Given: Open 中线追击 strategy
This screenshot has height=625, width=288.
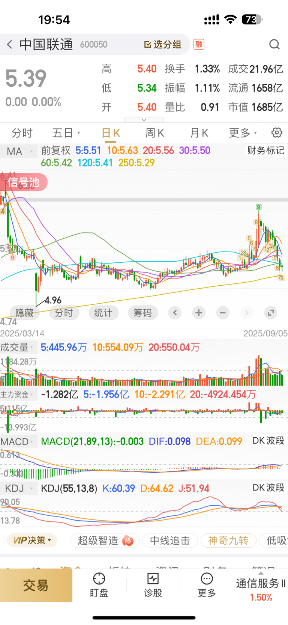Looking at the screenshot, I should pos(170,541).
